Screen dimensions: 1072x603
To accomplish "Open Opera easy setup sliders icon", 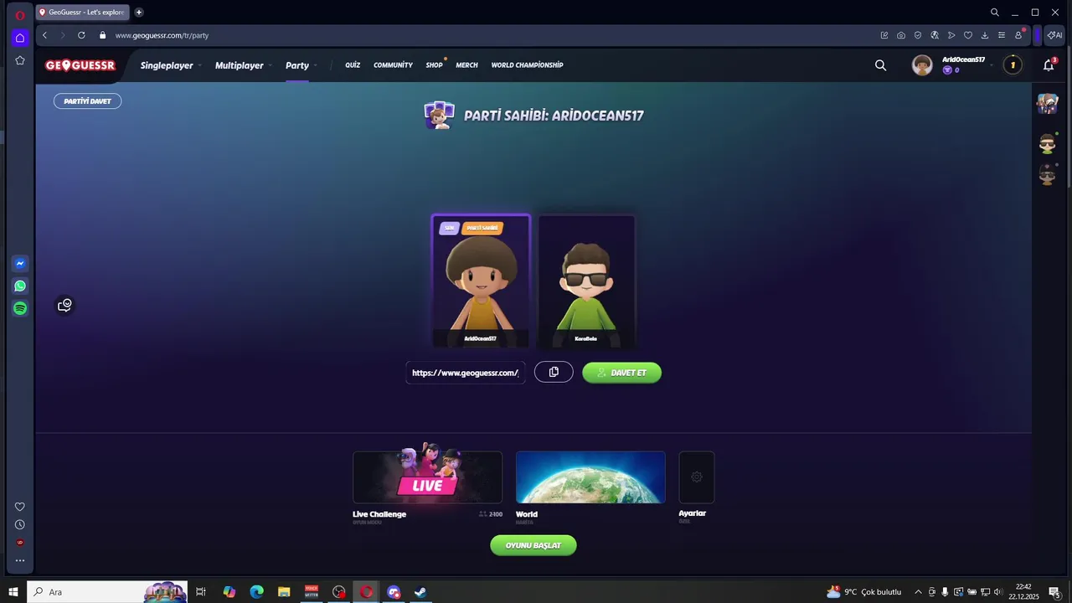I will [x=1002, y=35].
